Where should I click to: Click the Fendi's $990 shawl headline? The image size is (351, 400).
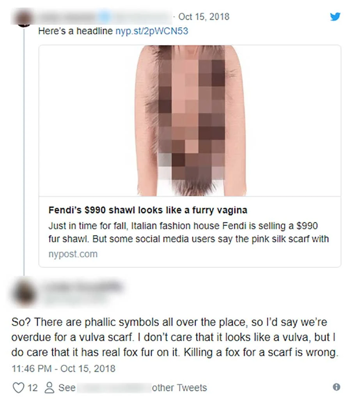pos(148,210)
